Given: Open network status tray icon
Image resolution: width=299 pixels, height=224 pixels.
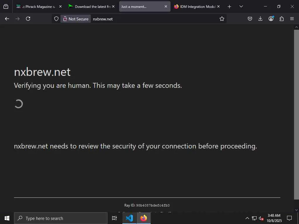Looking at the screenshot, I should click(254, 218).
